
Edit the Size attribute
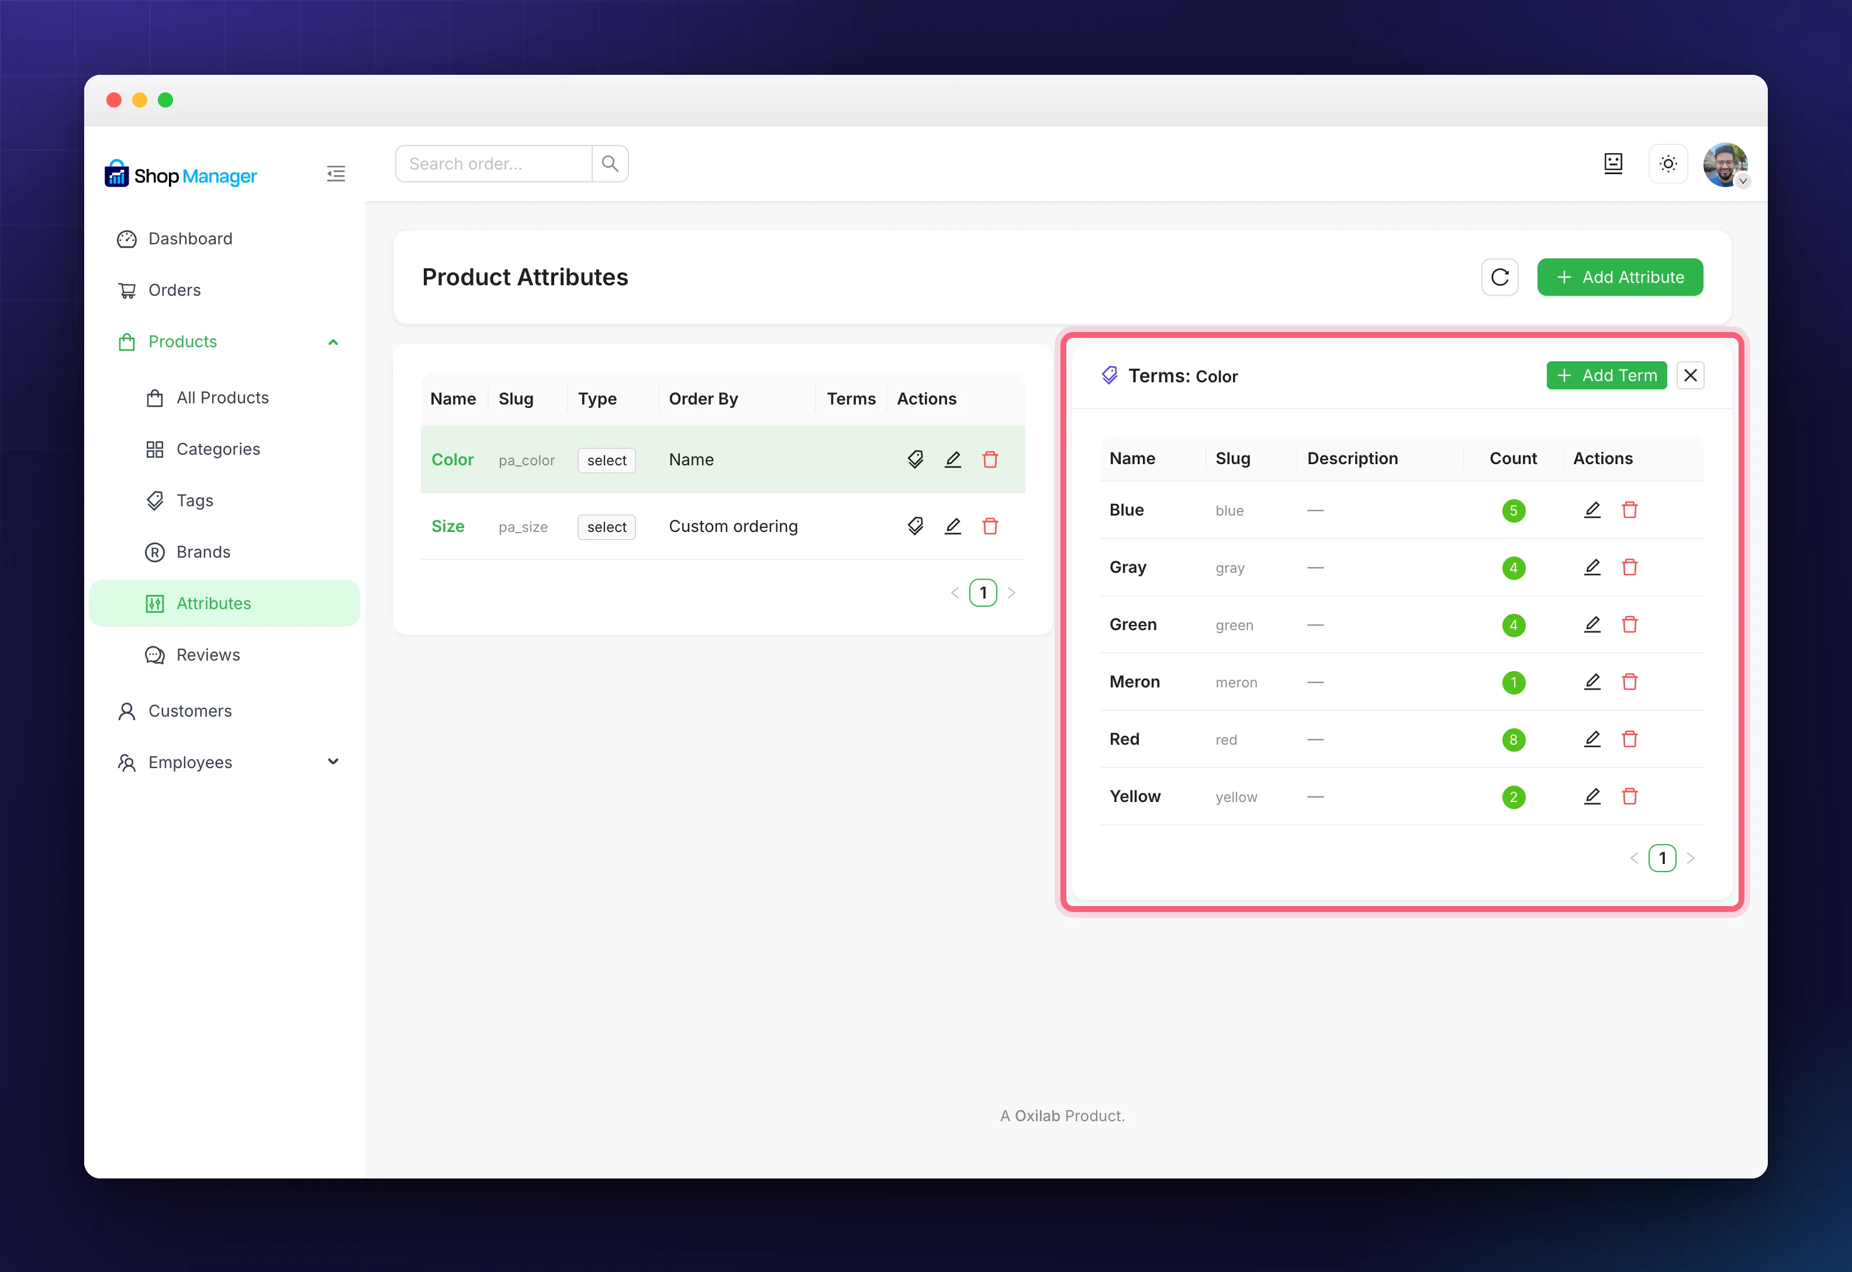[953, 526]
